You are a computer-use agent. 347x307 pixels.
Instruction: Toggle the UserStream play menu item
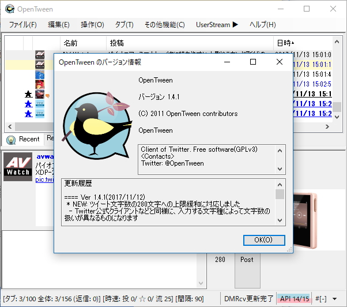217,25
